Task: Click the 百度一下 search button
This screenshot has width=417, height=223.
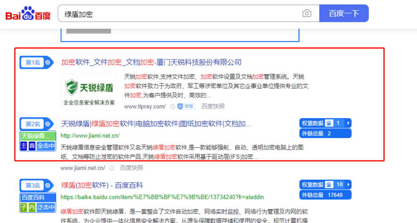Action: (x=344, y=13)
